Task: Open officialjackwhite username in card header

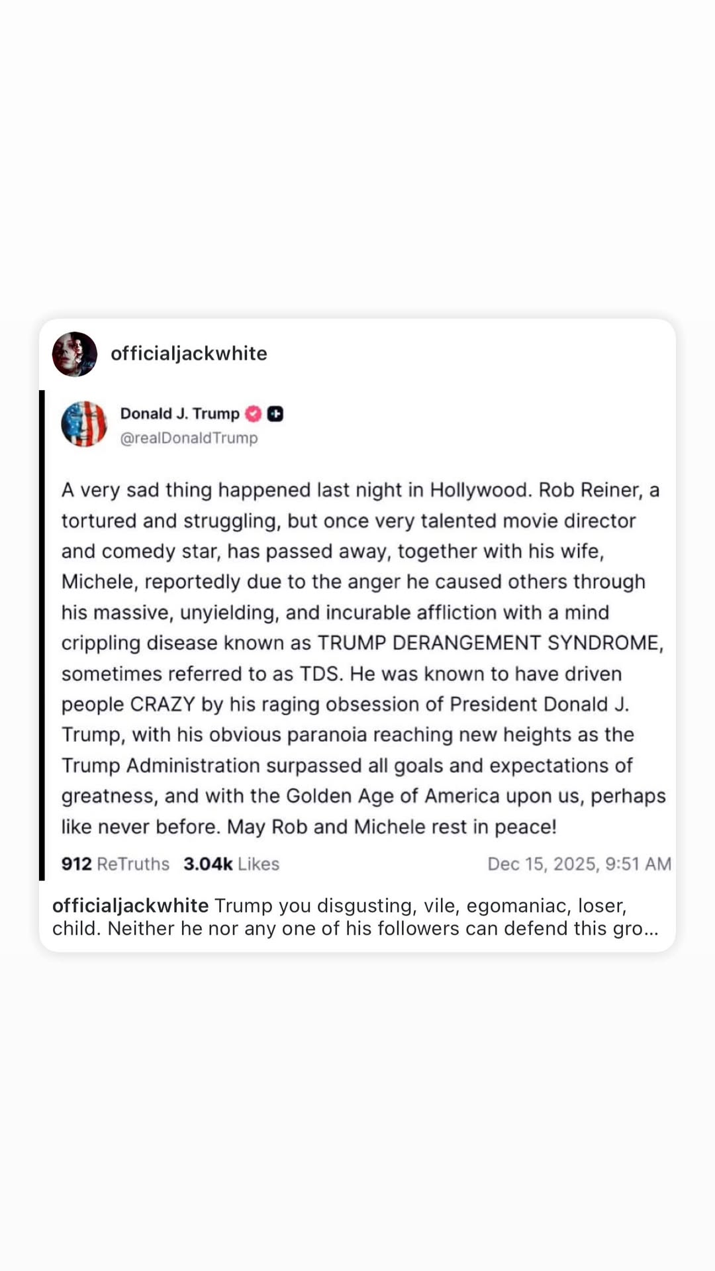Action: [189, 354]
